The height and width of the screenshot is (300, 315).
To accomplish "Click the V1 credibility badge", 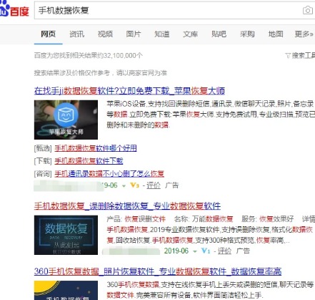I will click(206, 251).
